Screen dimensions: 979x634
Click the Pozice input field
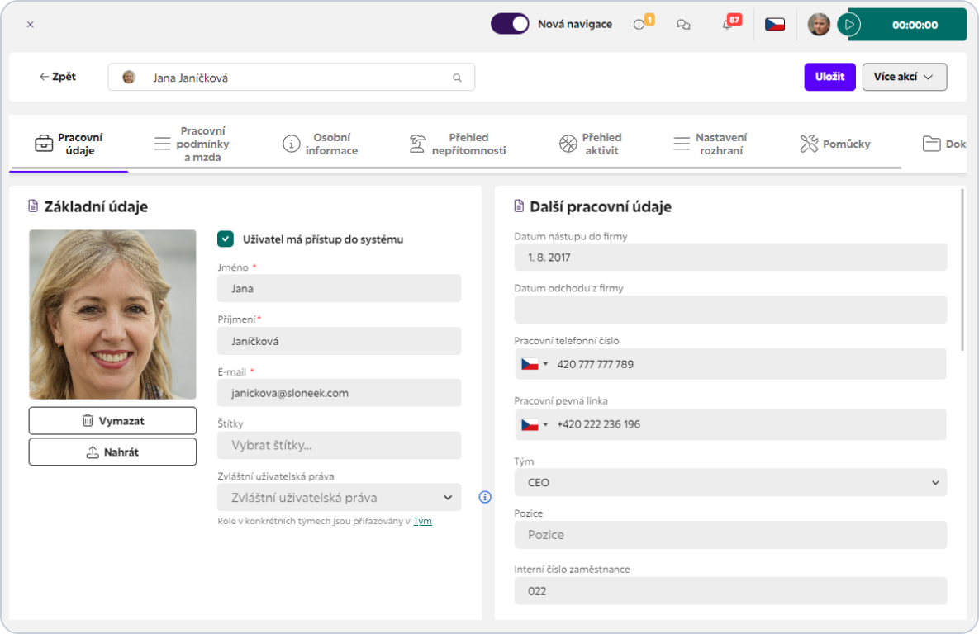[x=730, y=535]
